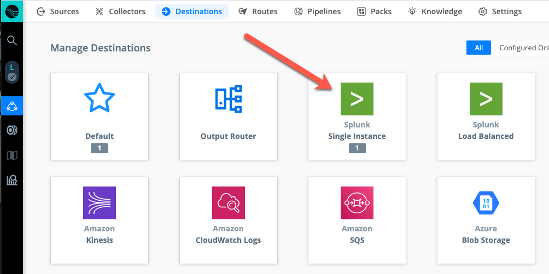
Task: Click the Amazon SQS icon
Action: (x=357, y=203)
